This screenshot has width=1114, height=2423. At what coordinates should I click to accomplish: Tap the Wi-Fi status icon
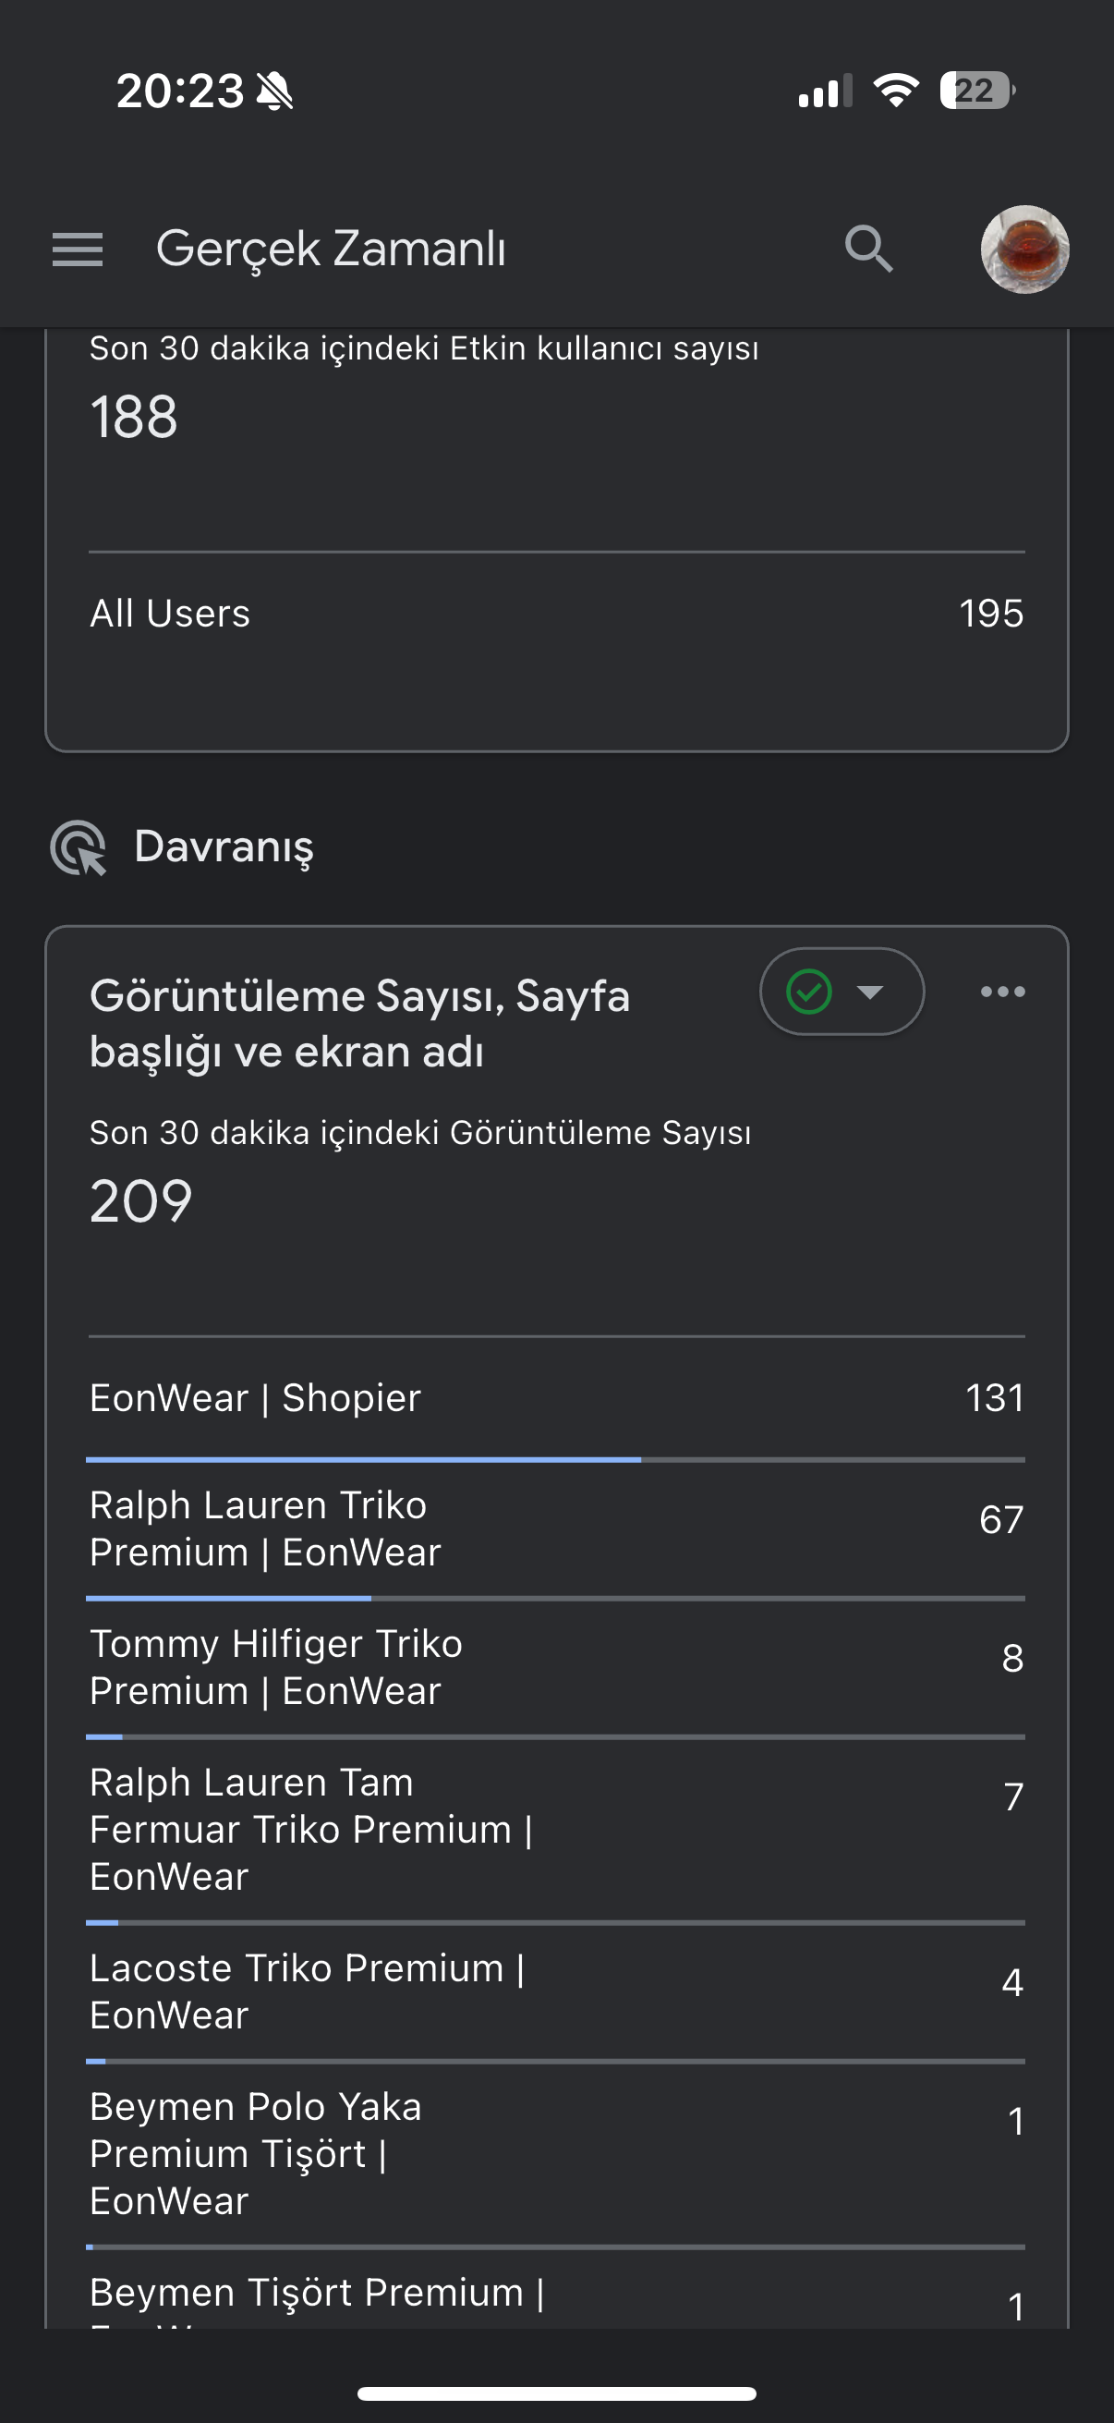tap(895, 91)
